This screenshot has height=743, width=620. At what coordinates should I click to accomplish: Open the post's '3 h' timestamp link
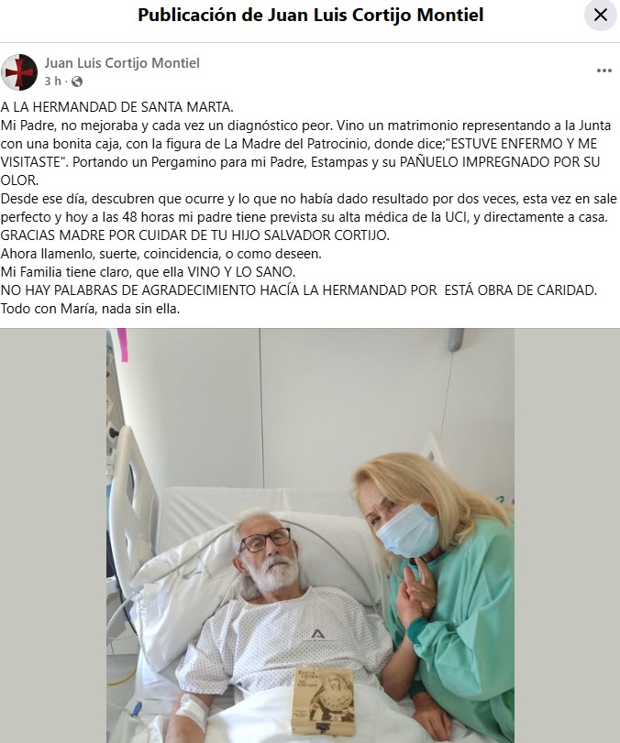coord(52,82)
